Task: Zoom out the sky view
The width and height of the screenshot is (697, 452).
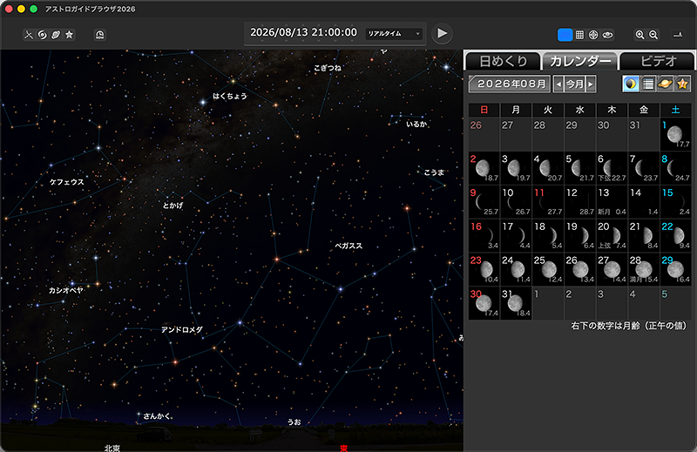Action: pos(654,35)
